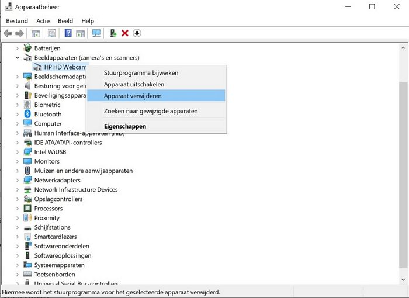Open the Bestand menu

coord(17,21)
